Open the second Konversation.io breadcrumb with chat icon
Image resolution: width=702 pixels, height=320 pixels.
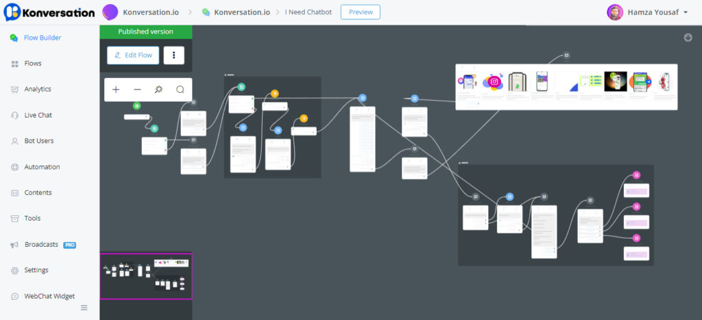pyautogui.click(x=236, y=12)
